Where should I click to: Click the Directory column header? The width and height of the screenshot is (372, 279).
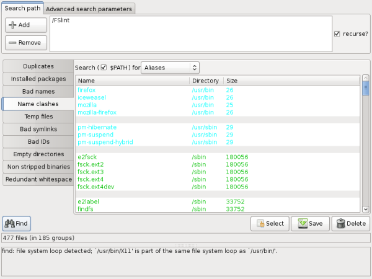pos(206,81)
